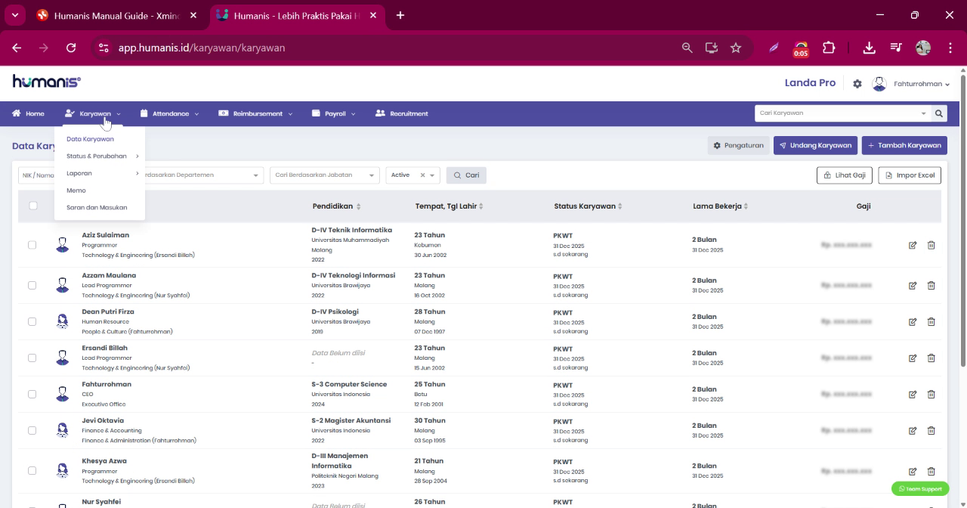Edit Khesya Azwa's employee record
Viewport: 967px width, 508px height.
[x=913, y=470]
